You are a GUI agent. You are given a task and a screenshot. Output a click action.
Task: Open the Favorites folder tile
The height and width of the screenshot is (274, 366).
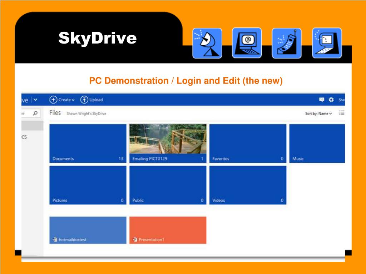click(248, 143)
